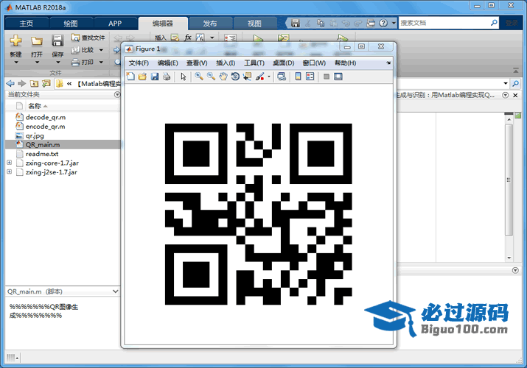The image size is (527, 368).
Task: Insert a colorbar using the toolbar icon
Action: point(298,77)
